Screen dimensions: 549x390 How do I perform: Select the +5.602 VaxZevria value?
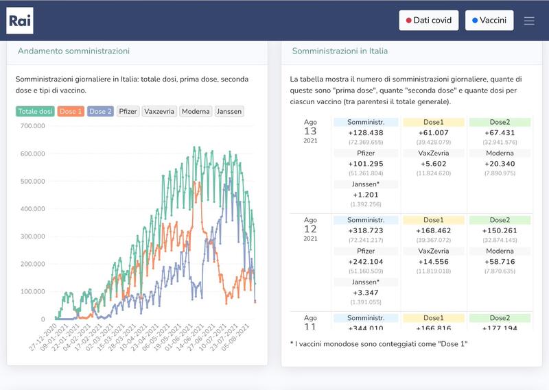pos(434,164)
